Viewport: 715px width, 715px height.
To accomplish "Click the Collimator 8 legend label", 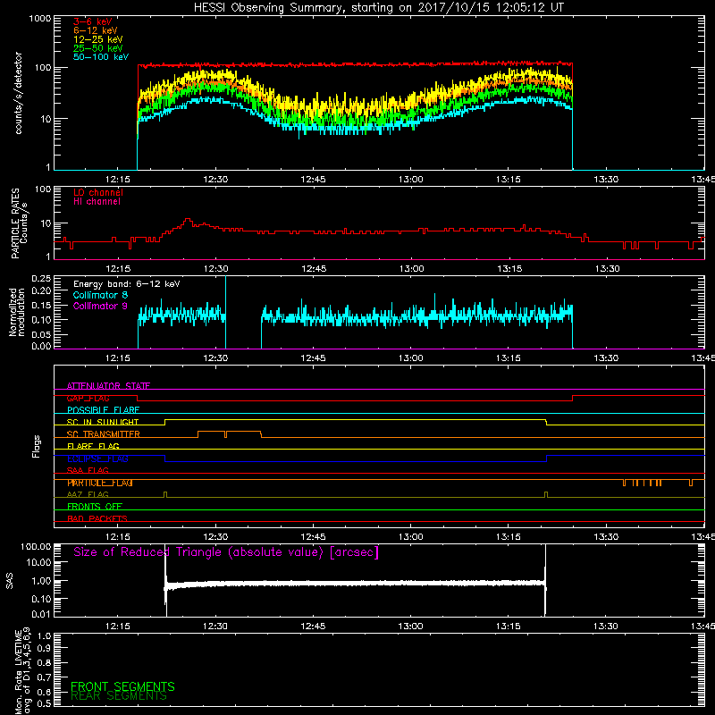I will point(100,295).
